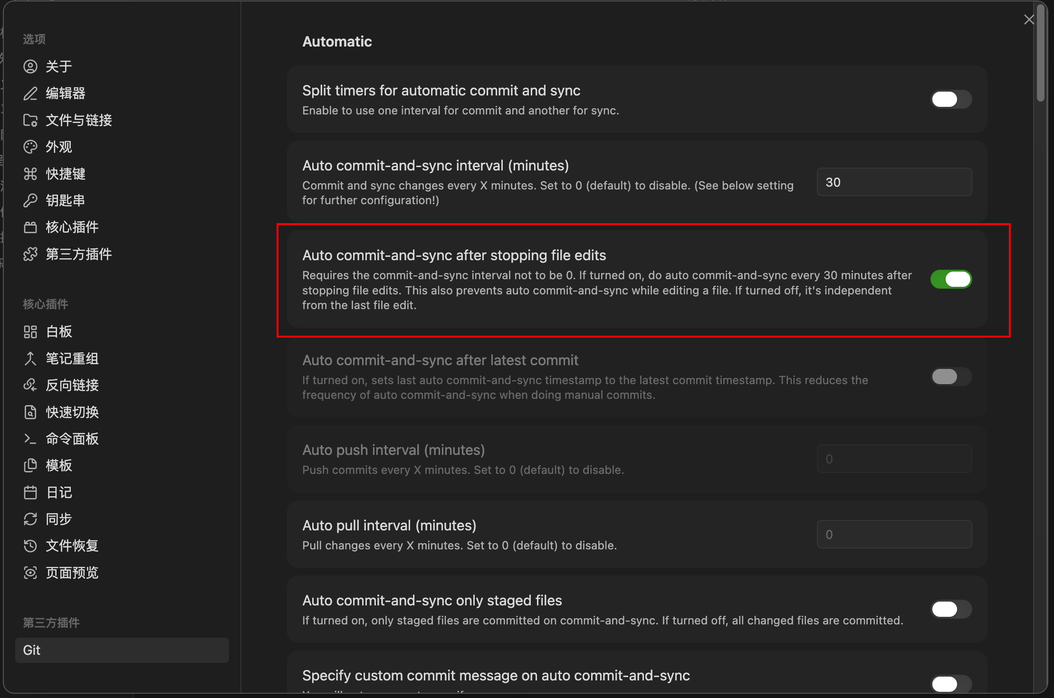Click the commit-and-sync interval field showing 30

(894, 182)
